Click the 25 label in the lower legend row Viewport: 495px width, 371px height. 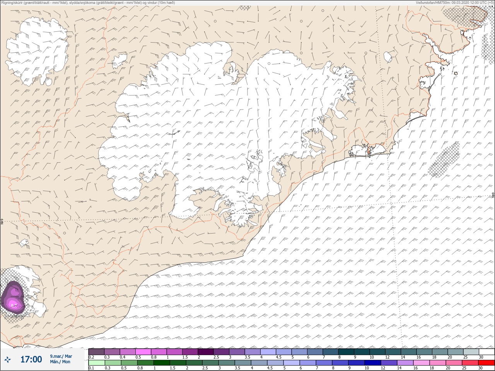pyautogui.click(x=464, y=368)
